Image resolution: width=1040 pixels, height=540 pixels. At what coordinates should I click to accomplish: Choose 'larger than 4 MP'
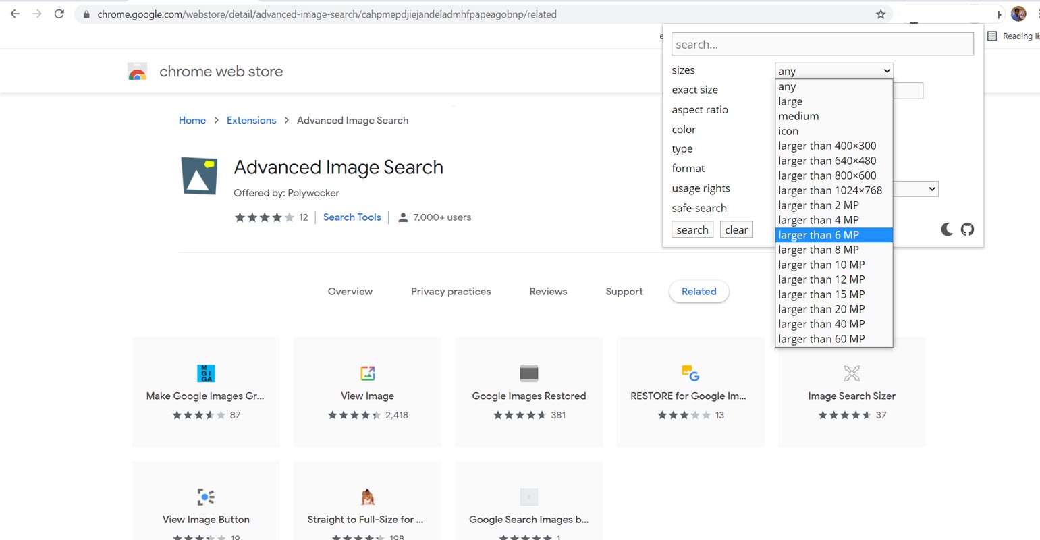pos(834,220)
